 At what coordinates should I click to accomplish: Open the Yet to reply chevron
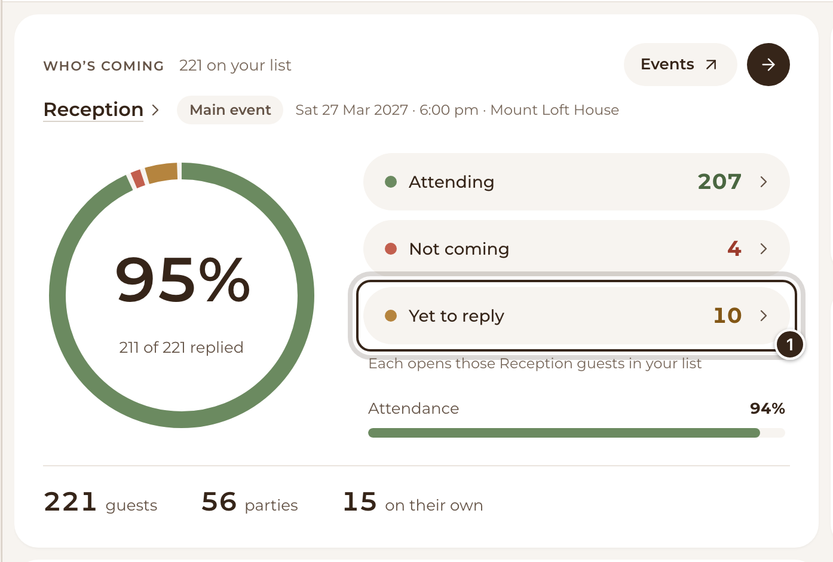pyautogui.click(x=764, y=316)
